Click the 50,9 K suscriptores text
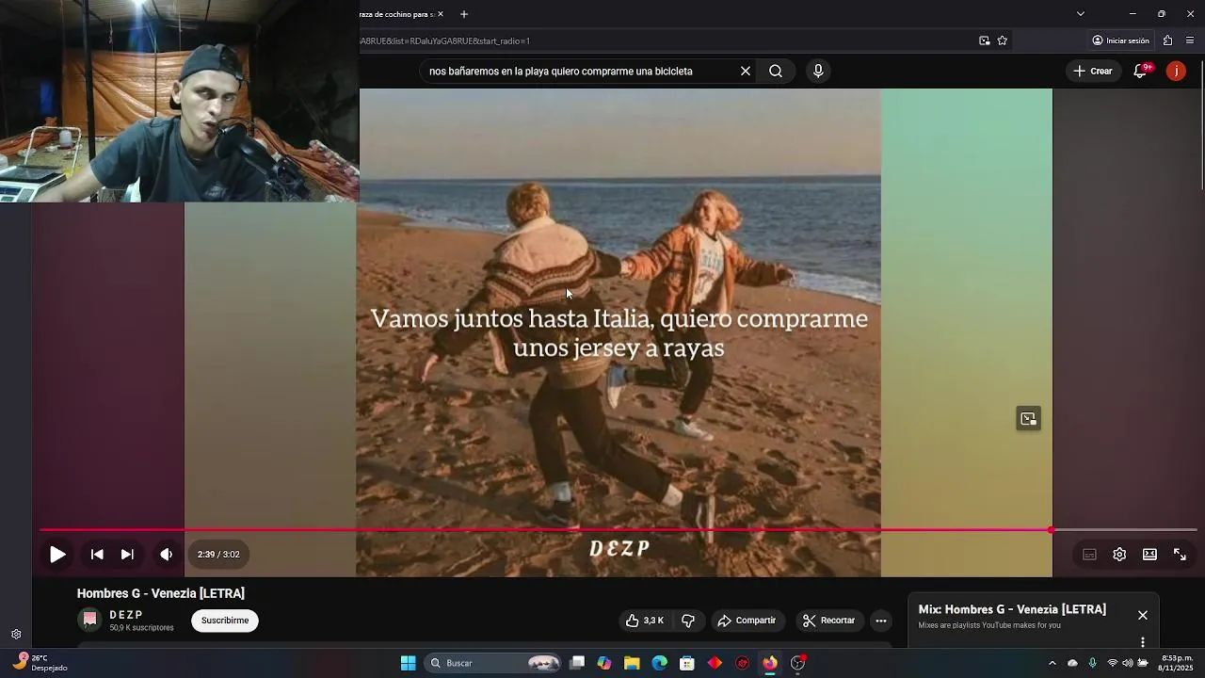Screen dimensions: 1205x678 pos(141,628)
